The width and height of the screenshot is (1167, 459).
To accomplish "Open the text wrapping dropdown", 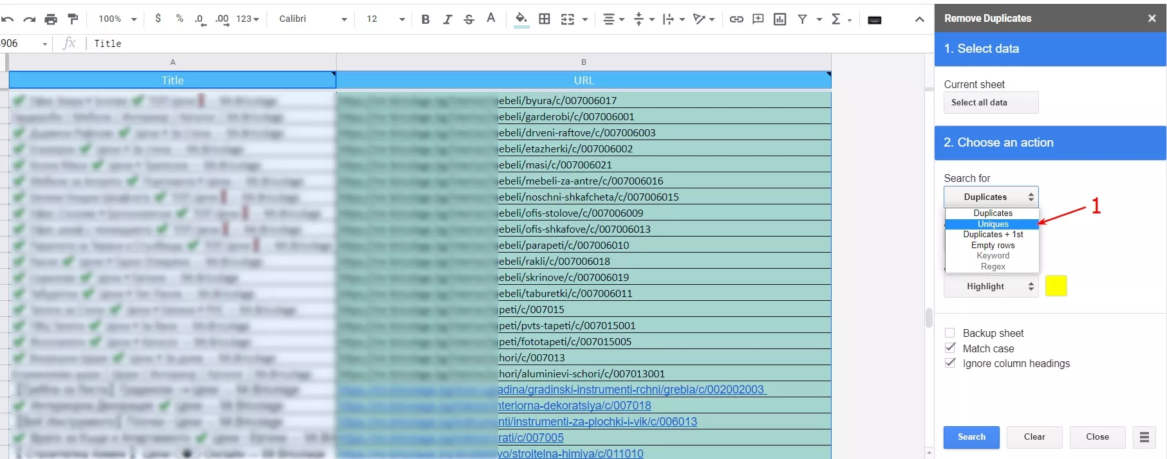I will 674,19.
